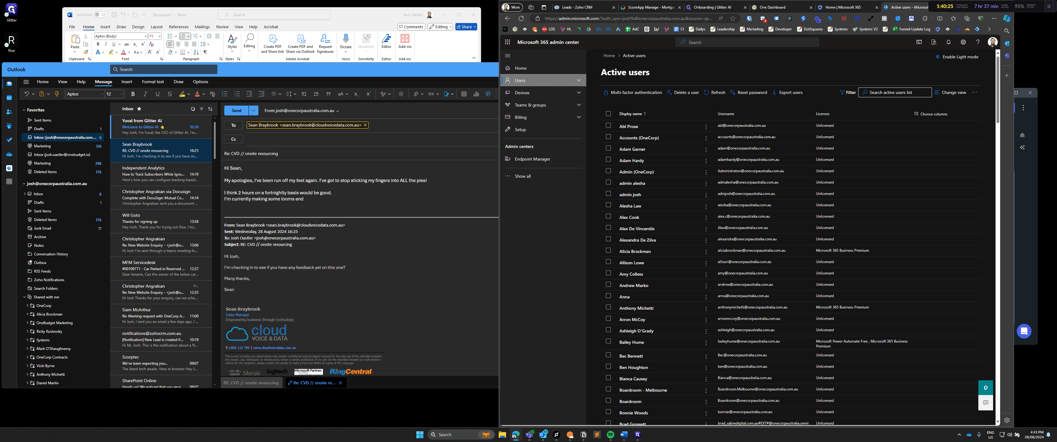Image resolution: width=1057 pixels, height=442 pixels.
Task: Open the References tab in Word
Action: click(x=179, y=27)
